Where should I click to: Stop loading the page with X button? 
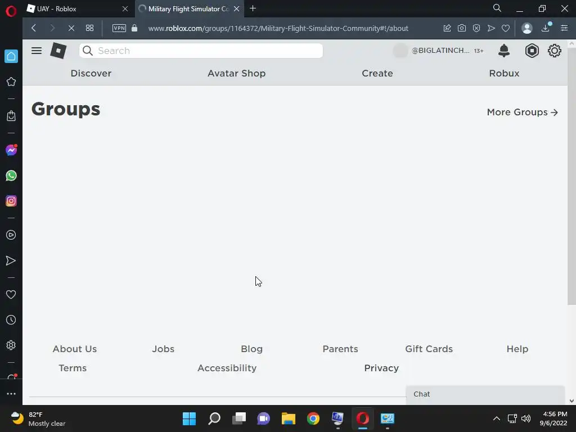coord(71,28)
